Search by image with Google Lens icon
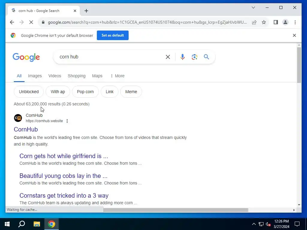The width and height of the screenshot is (307, 230). tap(194, 57)
